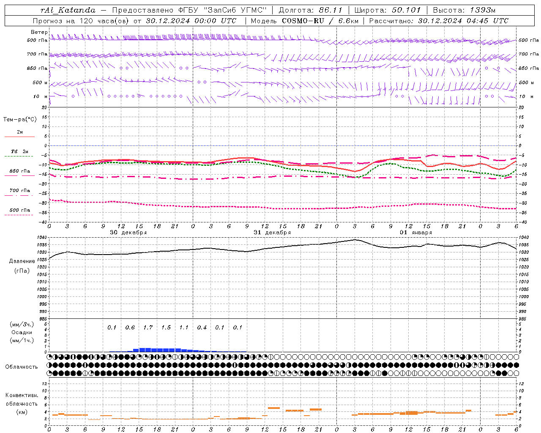Click the model name COSMO-RU / 6.6км

(x=320, y=21)
